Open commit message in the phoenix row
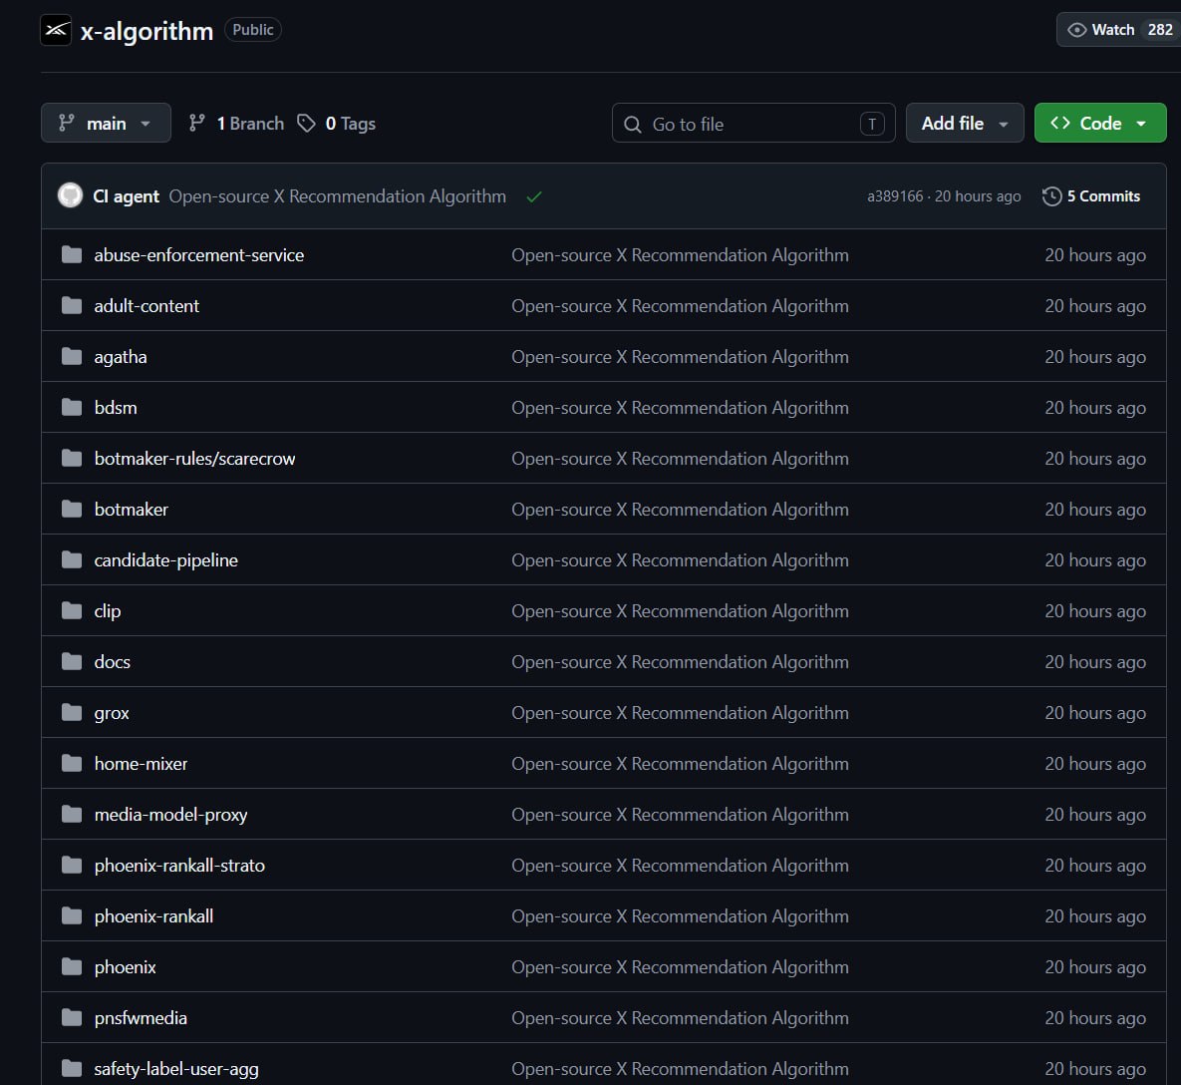The image size is (1181, 1085). pyautogui.click(x=680, y=967)
